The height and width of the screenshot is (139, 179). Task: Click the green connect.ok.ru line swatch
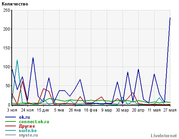pos(10,121)
